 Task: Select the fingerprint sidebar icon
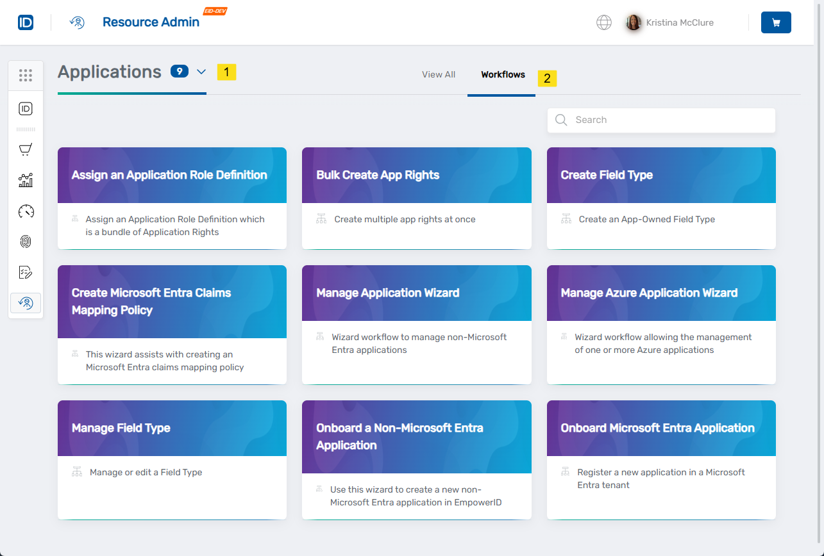click(26, 241)
